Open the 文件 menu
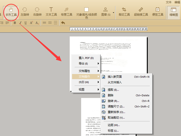The image size is (181, 136). pyautogui.click(x=168, y=2)
